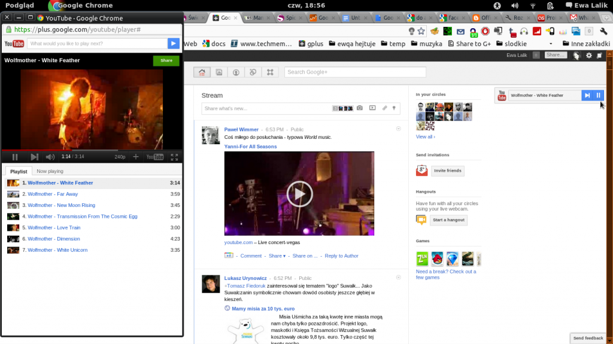Pause the YouTube player video
Viewport: 613px width, 344px height.
pos(15,157)
